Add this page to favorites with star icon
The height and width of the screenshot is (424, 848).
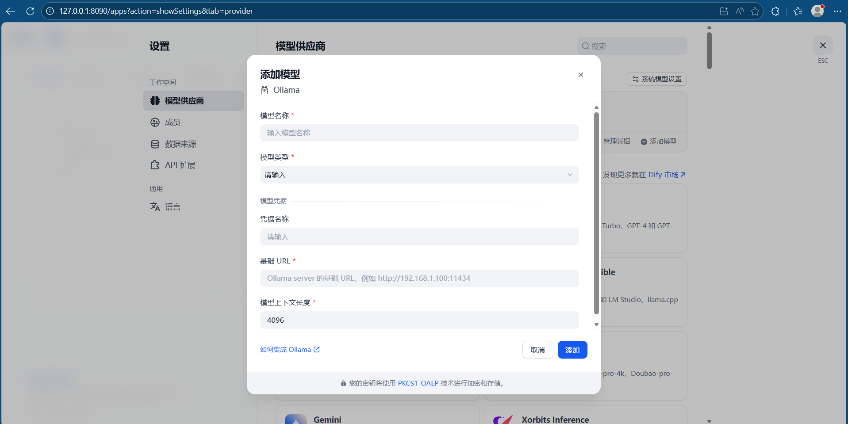(x=755, y=11)
